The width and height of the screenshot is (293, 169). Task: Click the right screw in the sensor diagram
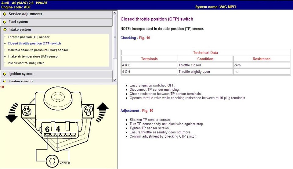88,109
